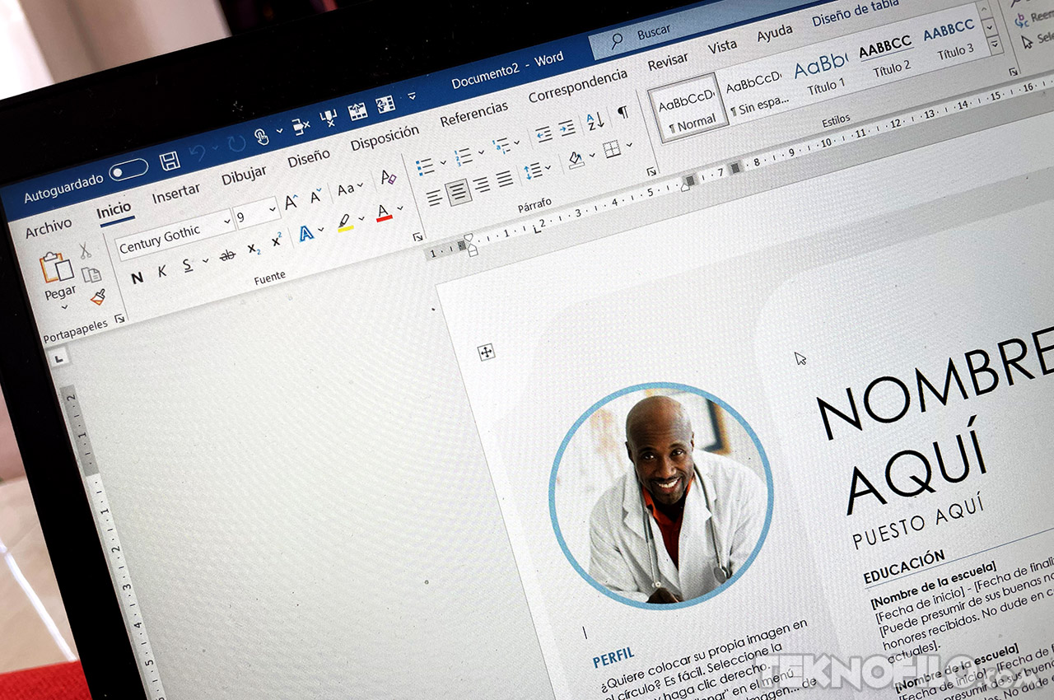The height and width of the screenshot is (700, 1054).
Task: Justify text in Párrafo group
Action: coord(505,179)
